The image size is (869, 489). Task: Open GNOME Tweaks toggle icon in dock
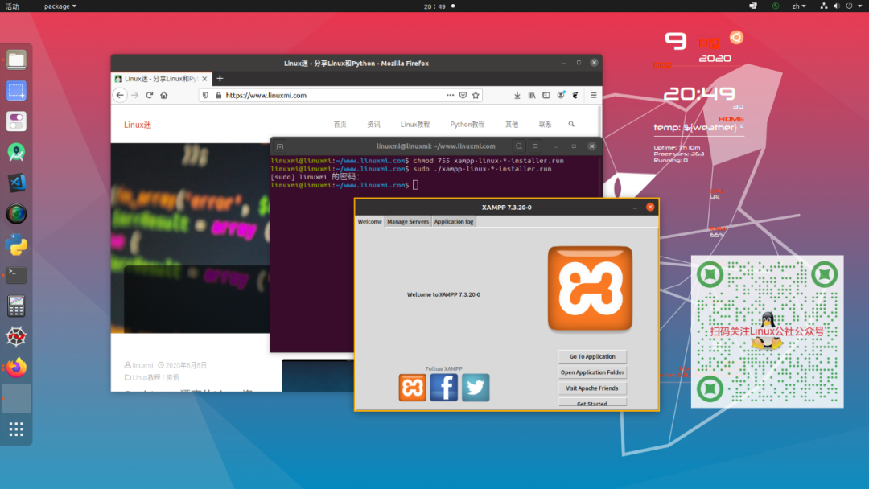tap(16, 121)
